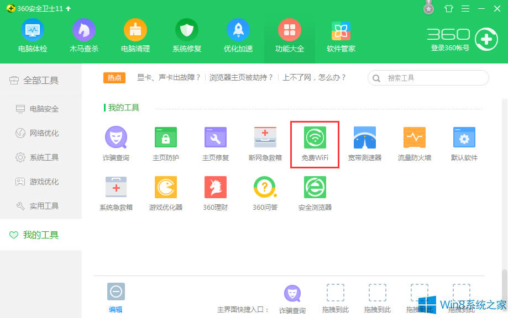Launch 主页修复 tool
The height and width of the screenshot is (318, 508).
tap(216, 144)
